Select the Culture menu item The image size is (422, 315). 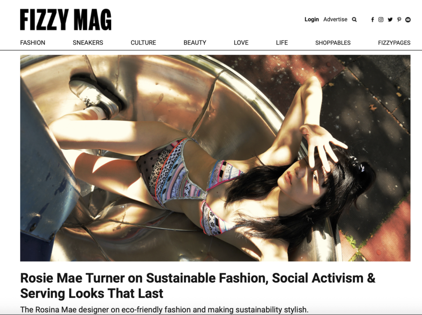coord(143,42)
